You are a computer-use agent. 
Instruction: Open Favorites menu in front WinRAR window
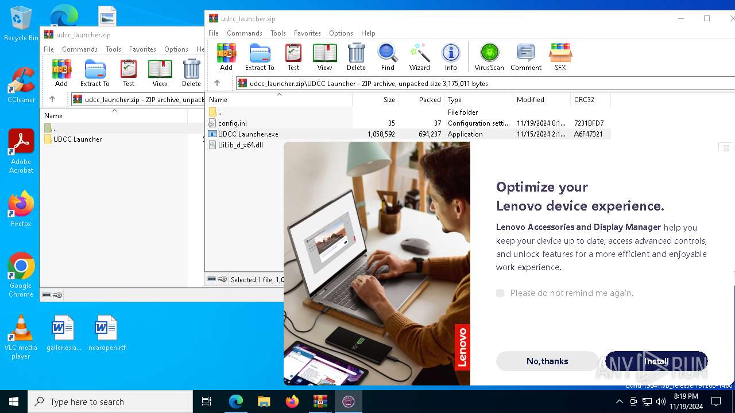pyautogui.click(x=307, y=33)
